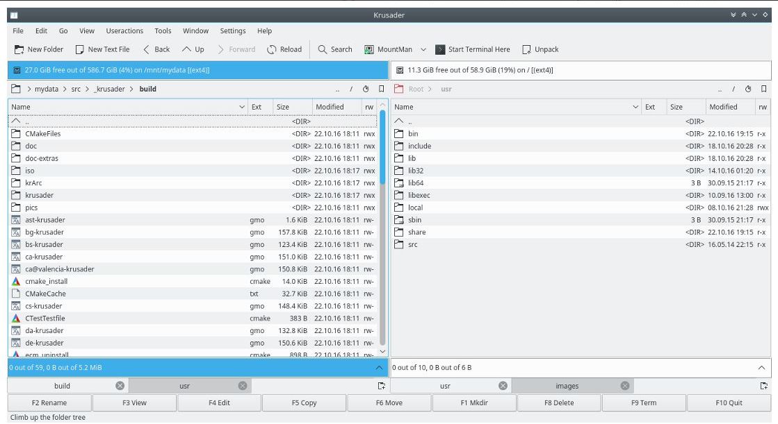Expand the popup panel arrow beside '0 out of 10'

click(761, 368)
